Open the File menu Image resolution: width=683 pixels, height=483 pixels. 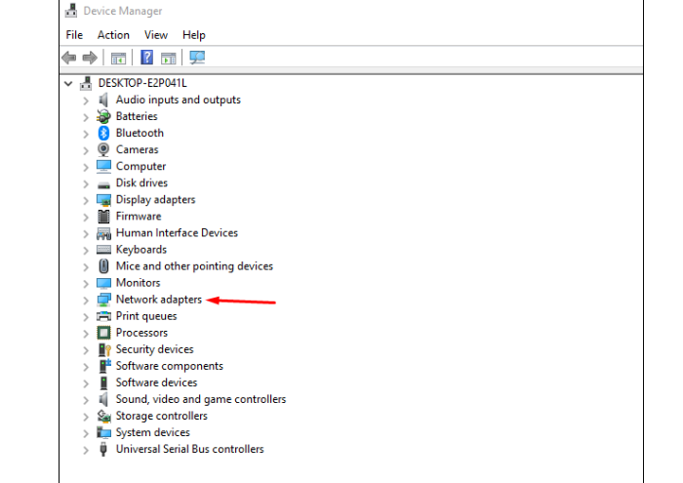pyautogui.click(x=74, y=35)
